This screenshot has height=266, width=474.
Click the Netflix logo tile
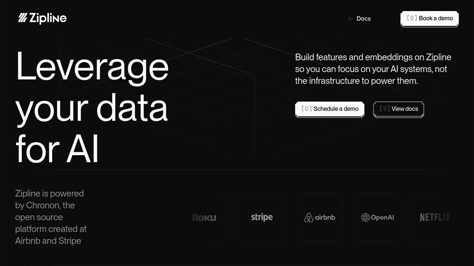(431, 217)
